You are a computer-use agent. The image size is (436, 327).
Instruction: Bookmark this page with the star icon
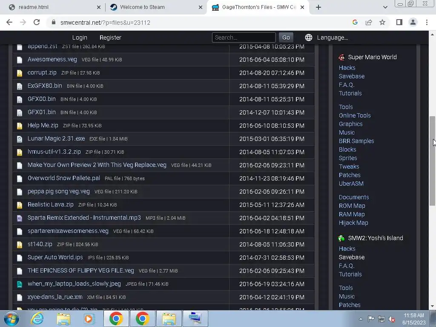[x=382, y=22]
